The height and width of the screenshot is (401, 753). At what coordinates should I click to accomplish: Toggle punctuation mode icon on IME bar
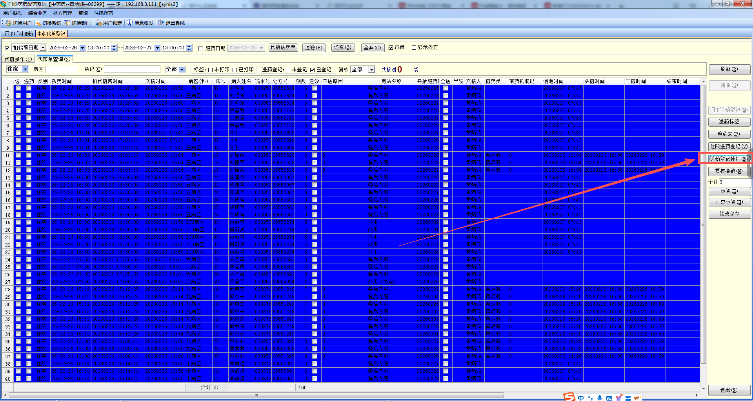click(590, 398)
